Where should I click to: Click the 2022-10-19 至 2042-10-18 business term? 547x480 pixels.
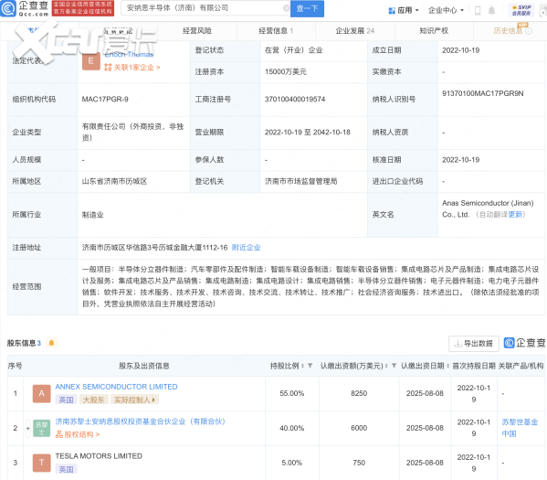(x=308, y=132)
